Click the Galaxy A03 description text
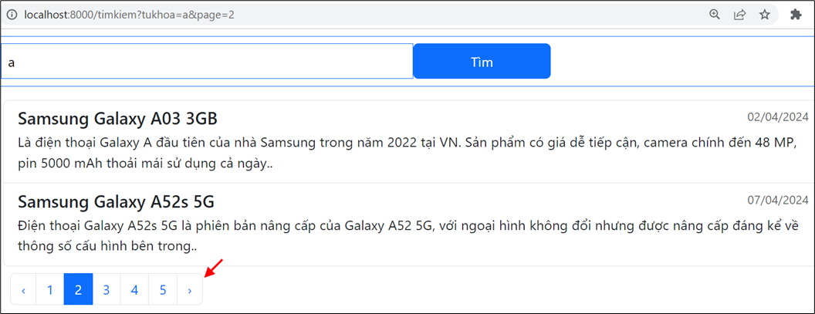This screenshot has width=815, height=314. point(407,154)
